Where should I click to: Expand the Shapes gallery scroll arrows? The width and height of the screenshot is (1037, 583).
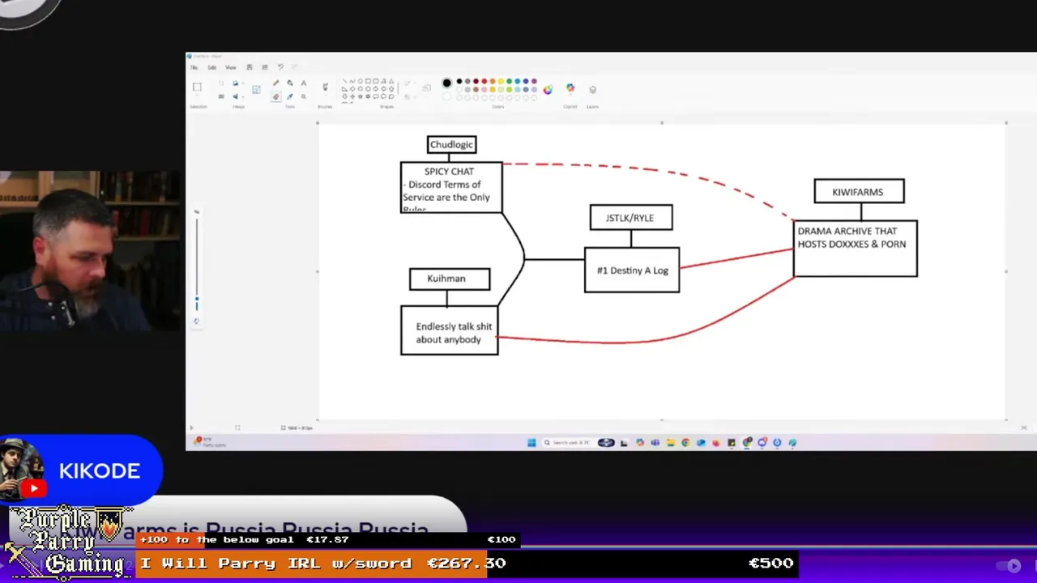point(399,89)
